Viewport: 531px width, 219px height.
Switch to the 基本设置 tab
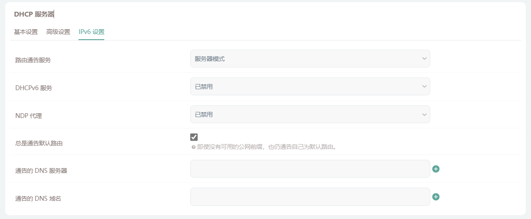pos(26,32)
